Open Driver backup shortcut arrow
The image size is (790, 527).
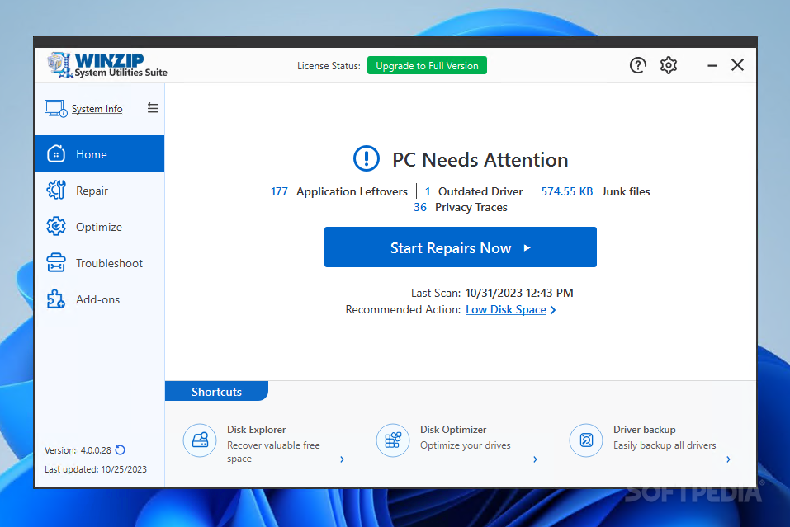tap(728, 459)
